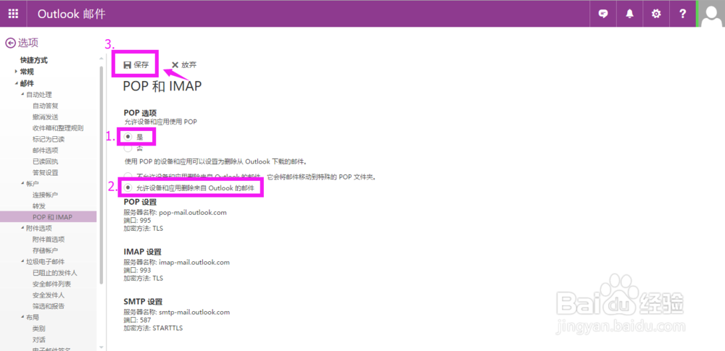Viewport: 725px width, 351px height.
Task: Open 收件箱和整理规则
Action: (x=58, y=128)
